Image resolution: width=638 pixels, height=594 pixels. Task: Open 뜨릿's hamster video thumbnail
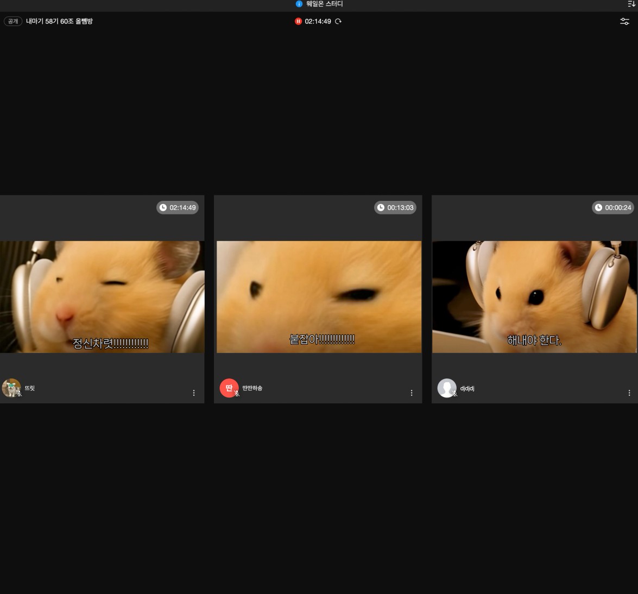(x=102, y=297)
